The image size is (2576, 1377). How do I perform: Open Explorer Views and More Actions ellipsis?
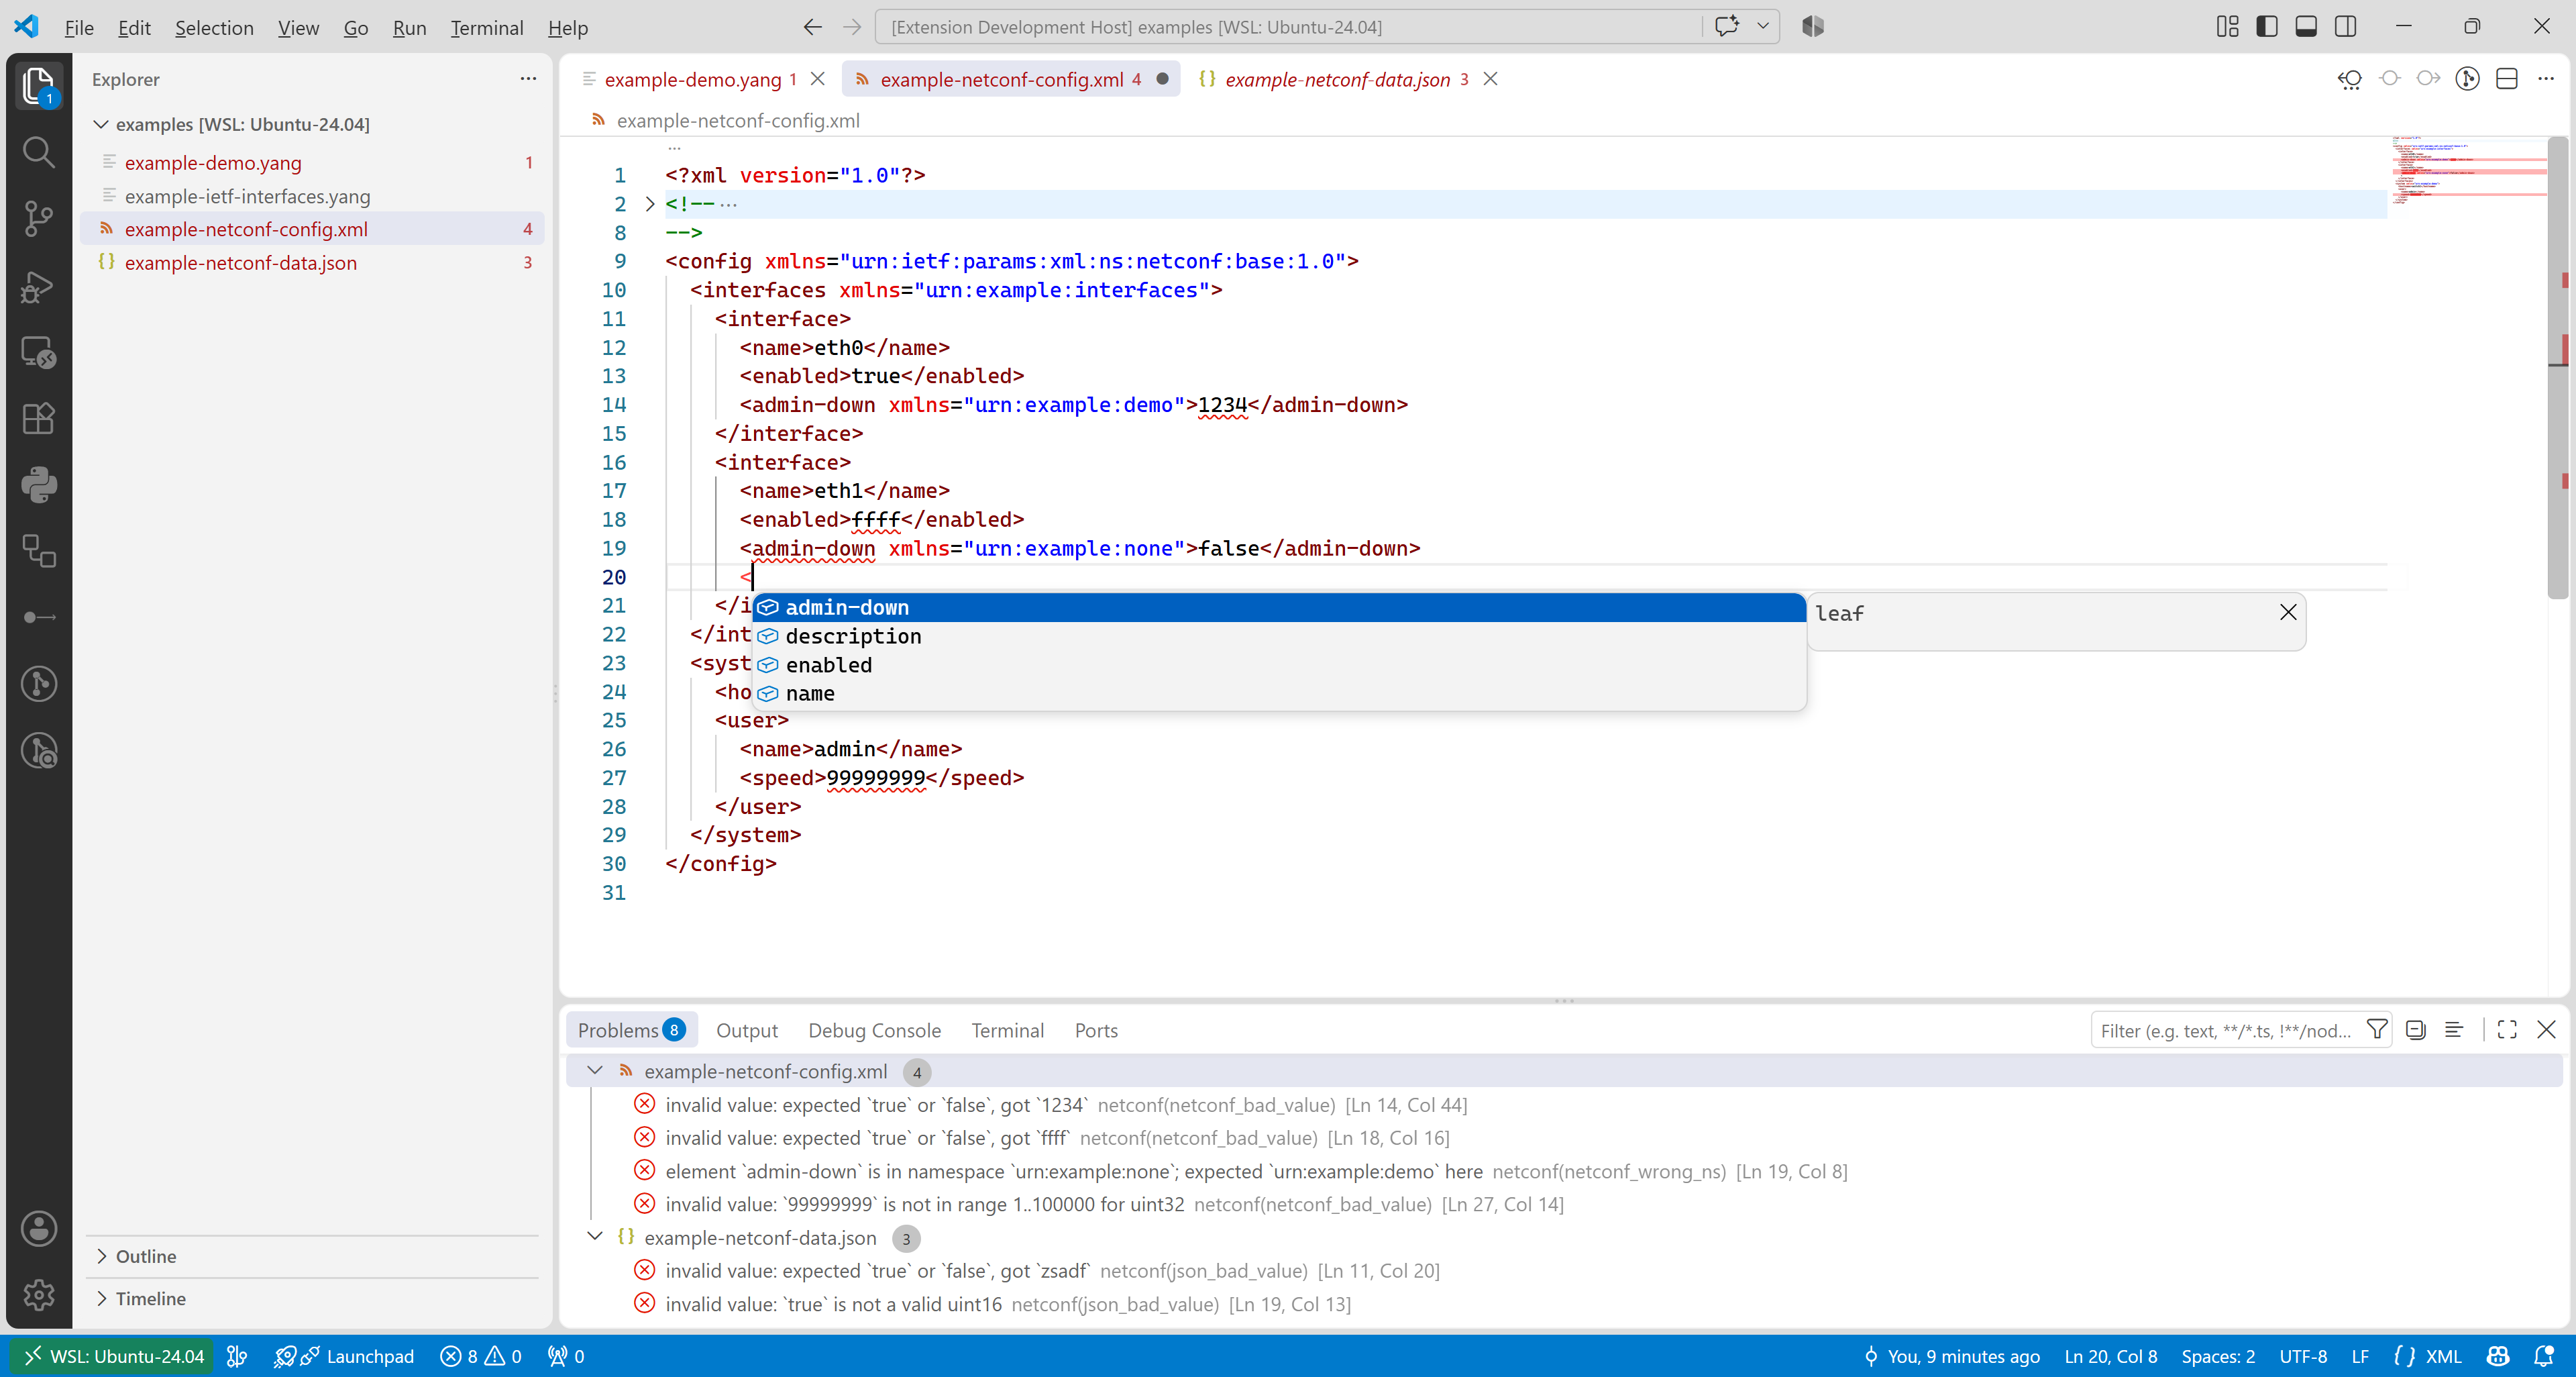[x=528, y=79]
